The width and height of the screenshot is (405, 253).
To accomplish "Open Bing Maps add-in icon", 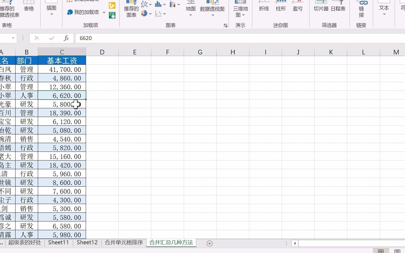I will click(112, 5).
